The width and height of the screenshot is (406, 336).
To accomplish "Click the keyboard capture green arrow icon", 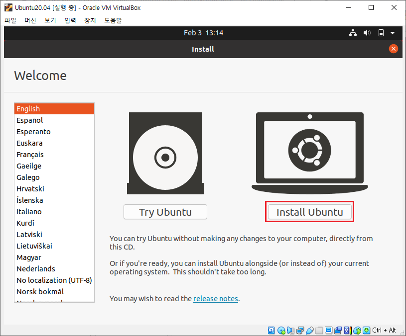I will [x=366, y=331].
